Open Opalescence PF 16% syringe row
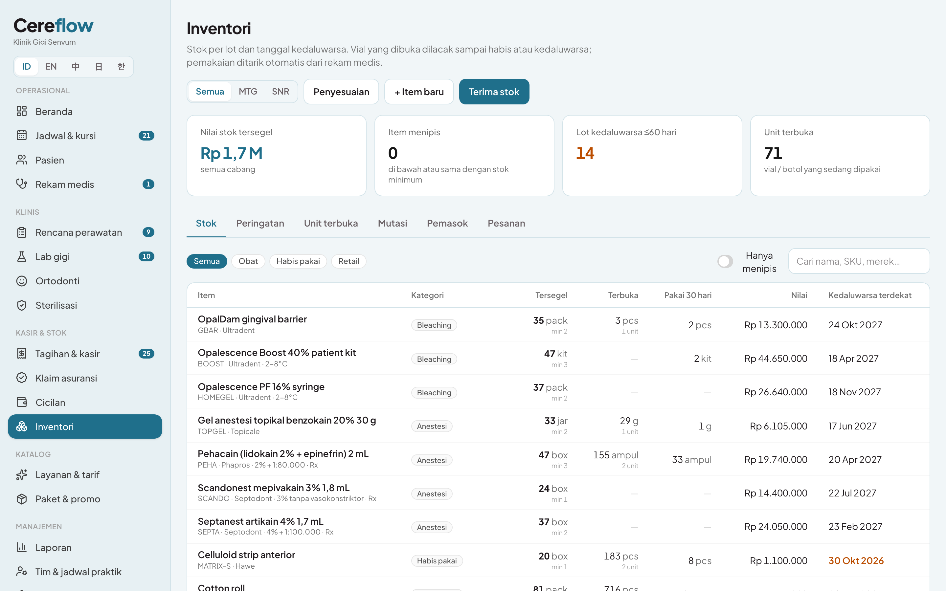 [x=558, y=392]
